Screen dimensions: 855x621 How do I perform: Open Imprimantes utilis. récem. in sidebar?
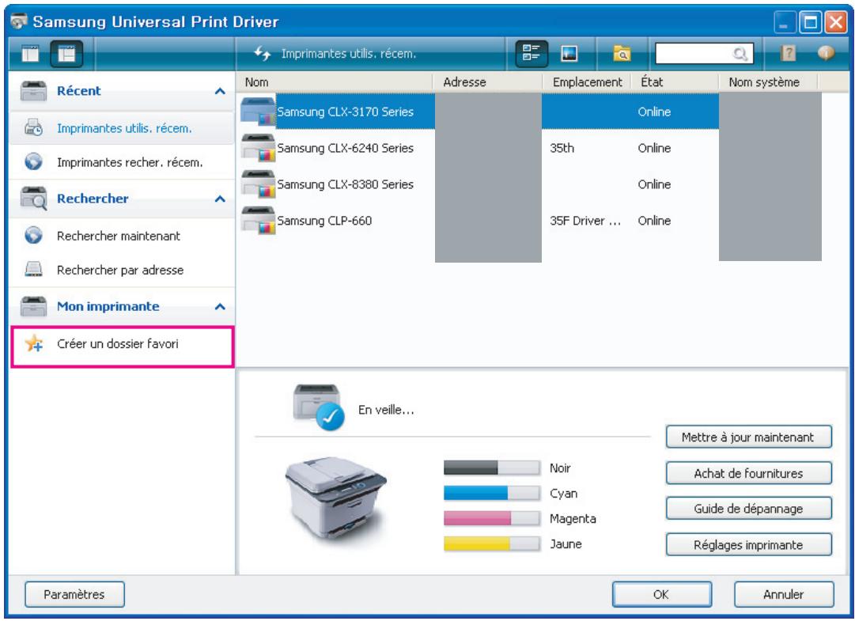[x=122, y=128]
